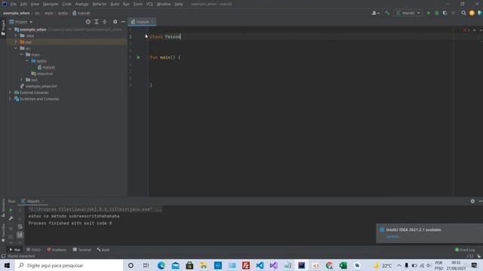Image resolution: width=483 pixels, height=271 pixels.
Task: Select resources folder in tree
Action: (42, 74)
